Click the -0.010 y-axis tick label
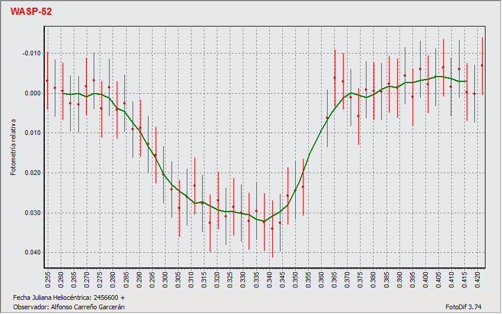This screenshot has height=314, width=502. (31, 54)
